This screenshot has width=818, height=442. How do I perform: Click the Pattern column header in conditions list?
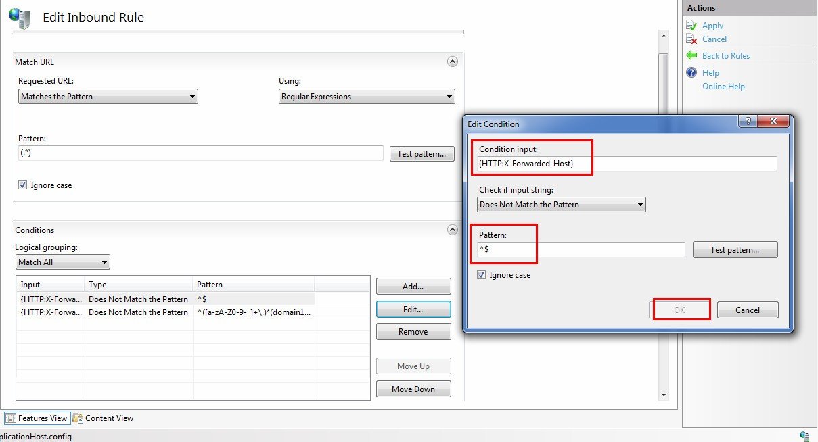254,285
